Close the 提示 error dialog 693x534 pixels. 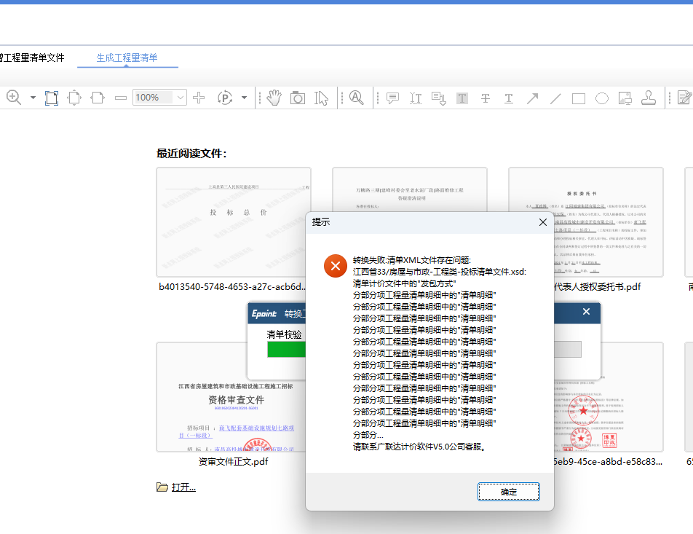[543, 222]
